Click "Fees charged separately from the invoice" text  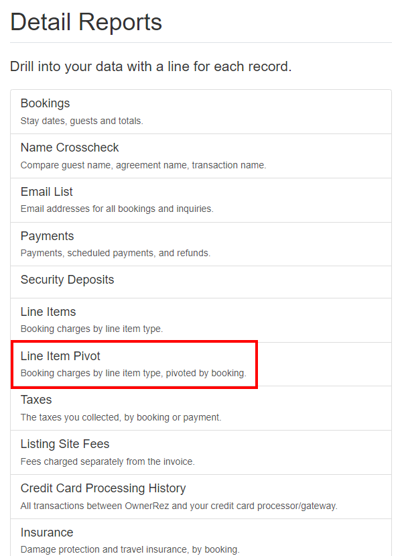[x=108, y=461]
